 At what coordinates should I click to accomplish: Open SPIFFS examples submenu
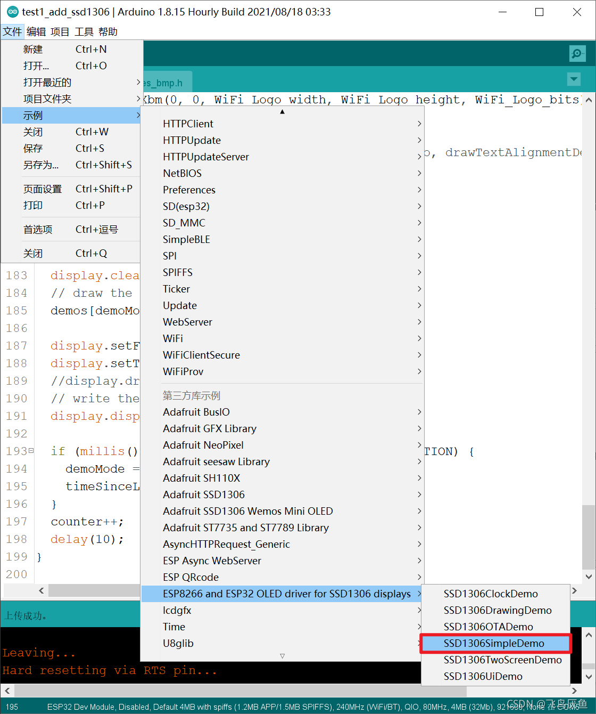[x=282, y=272]
